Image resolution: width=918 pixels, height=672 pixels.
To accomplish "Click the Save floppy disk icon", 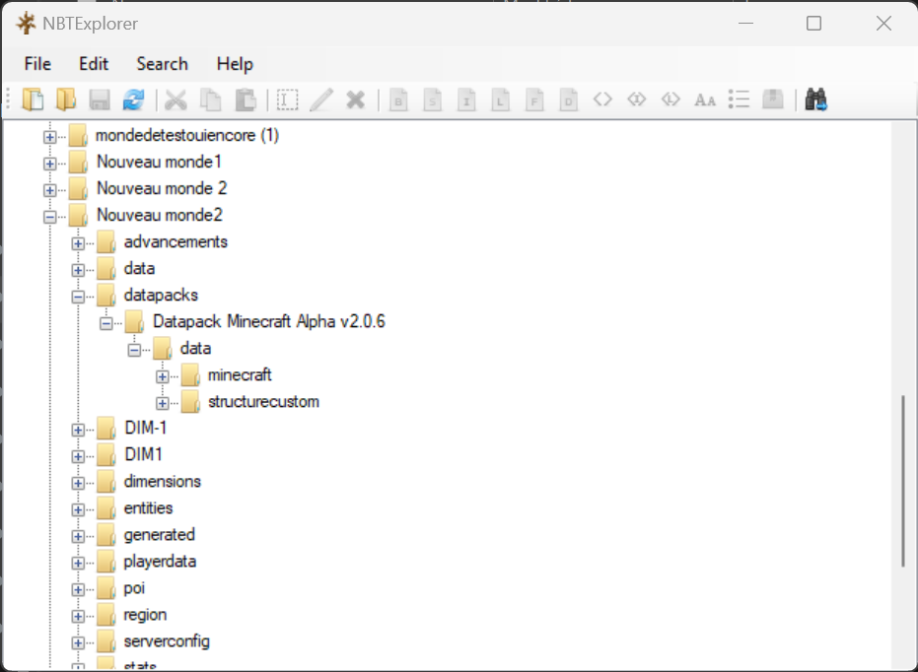I will 99,100.
